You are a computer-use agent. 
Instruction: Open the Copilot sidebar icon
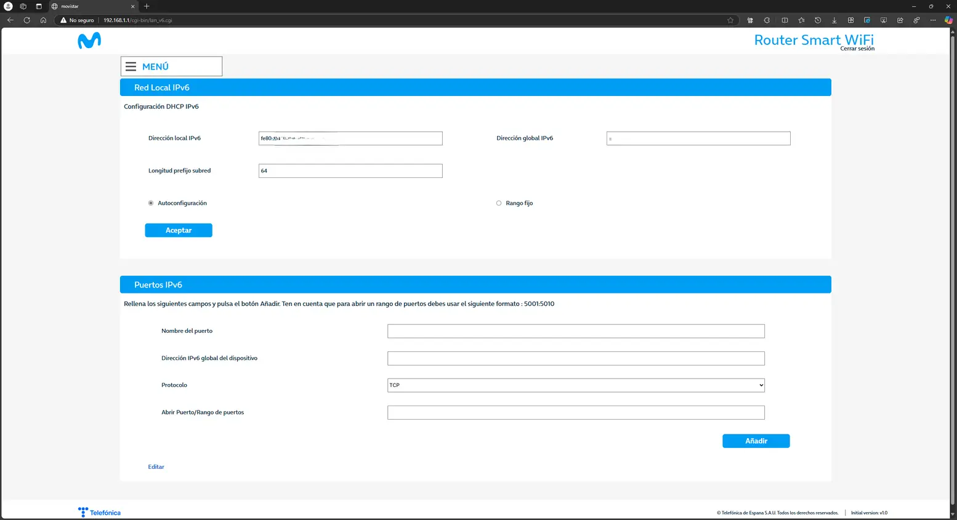[x=949, y=20]
